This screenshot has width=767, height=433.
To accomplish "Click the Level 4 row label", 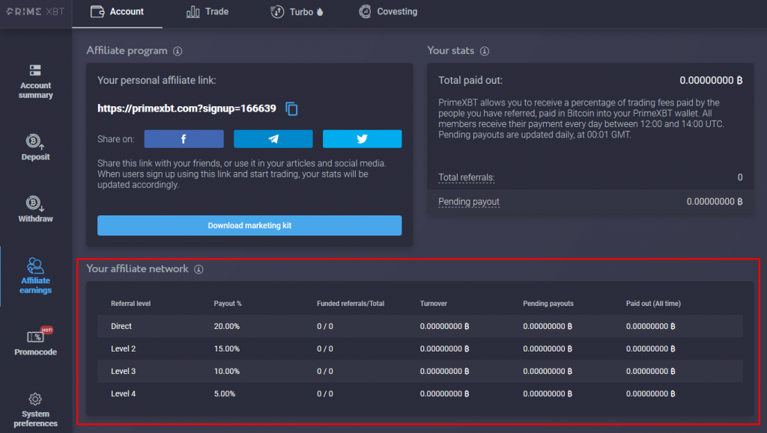I will (x=124, y=393).
